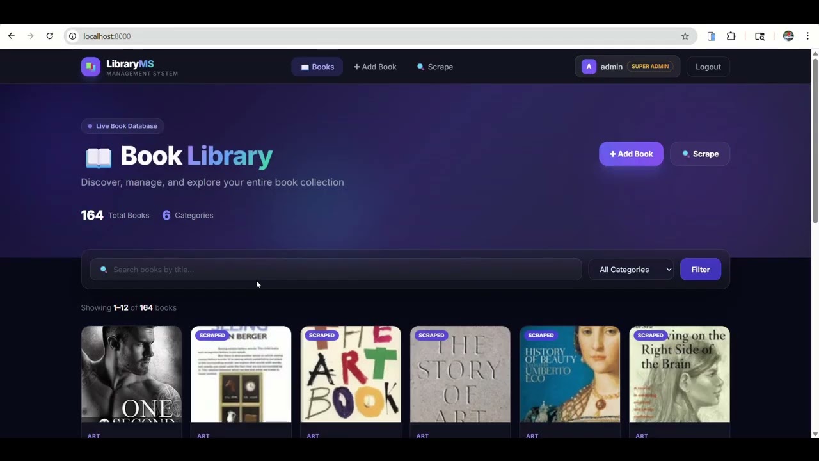
Task: Click the 6 Categories stat
Action: (x=187, y=215)
